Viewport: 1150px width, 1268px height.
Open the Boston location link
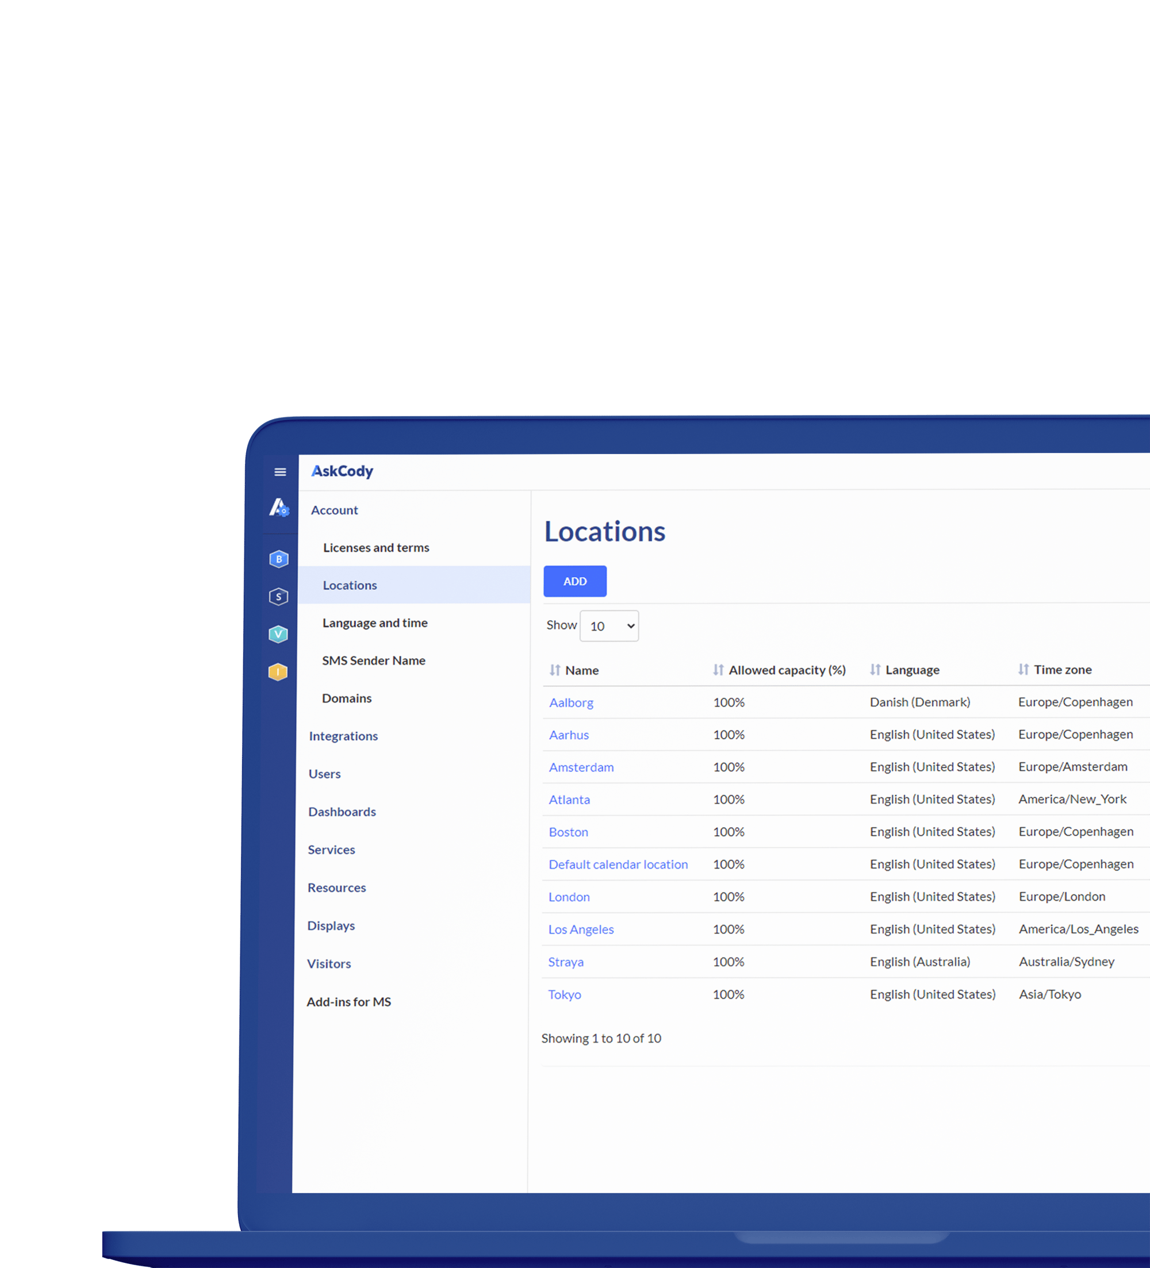(x=568, y=832)
